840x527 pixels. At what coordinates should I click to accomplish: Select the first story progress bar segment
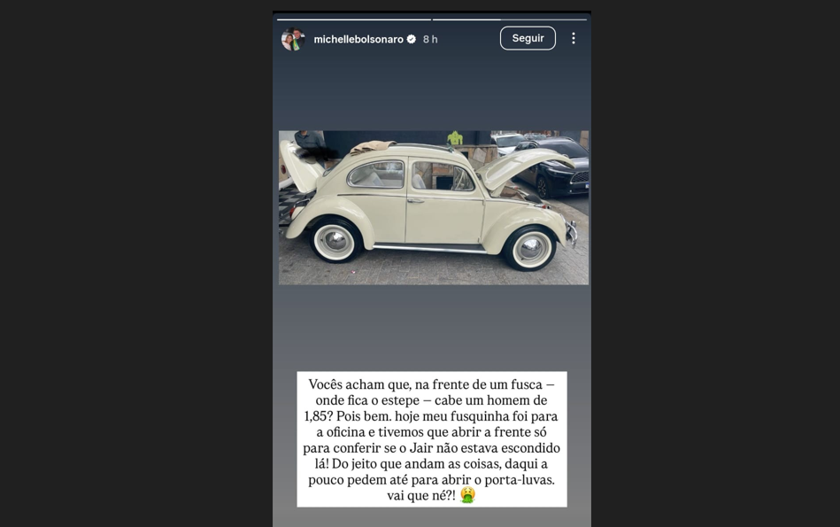[x=354, y=19]
